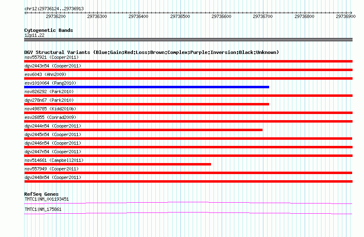Open gene TMTC1|NM_175861 label
This screenshot has height=237, width=364.
(43, 209)
